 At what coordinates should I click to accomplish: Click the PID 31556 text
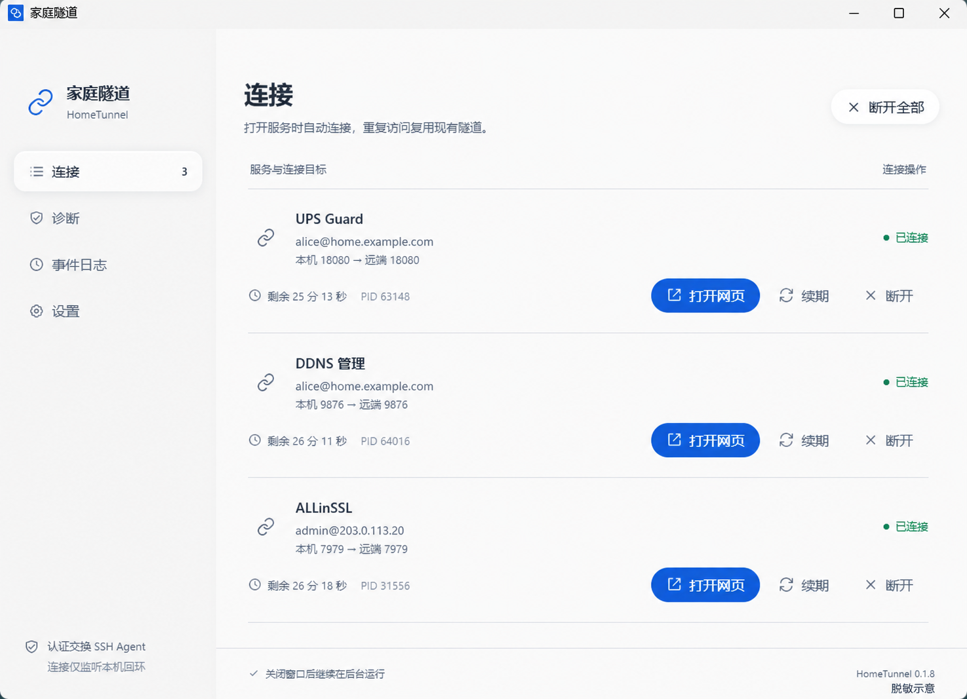(x=385, y=586)
